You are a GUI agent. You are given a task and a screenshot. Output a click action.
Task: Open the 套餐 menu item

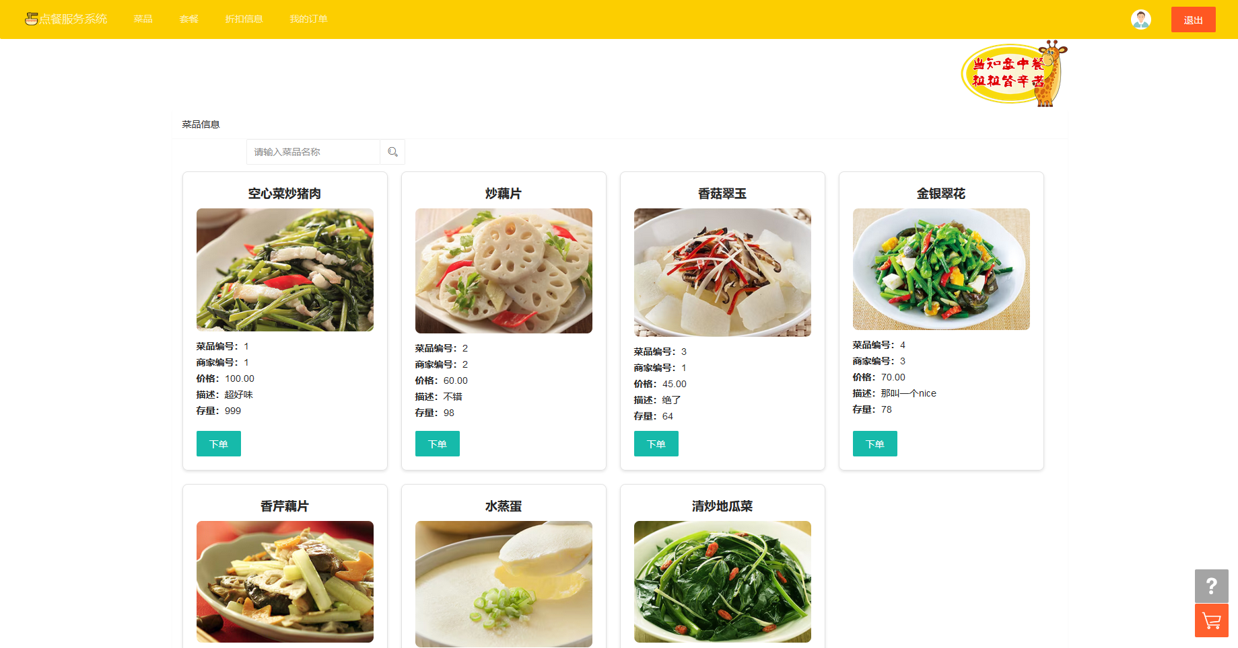pyautogui.click(x=188, y=19)
